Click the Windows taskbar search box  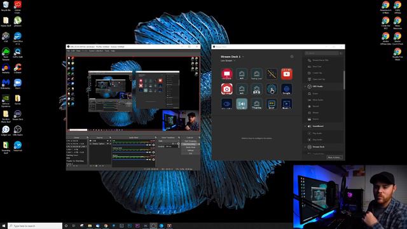[x=35, y=226]
